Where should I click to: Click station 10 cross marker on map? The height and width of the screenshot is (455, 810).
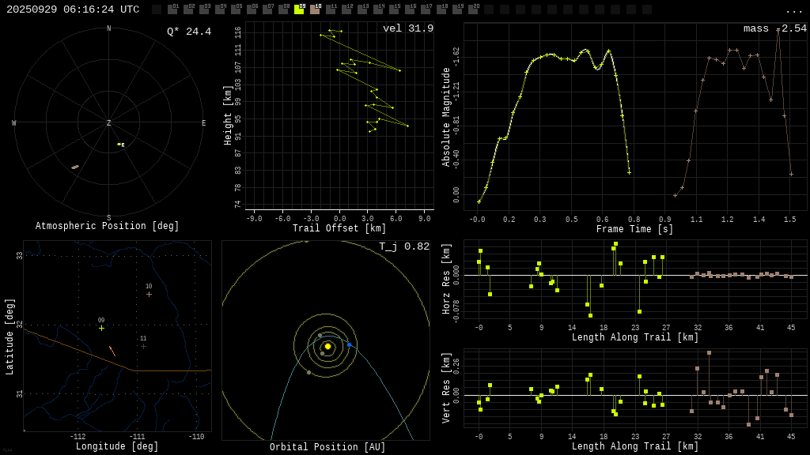pyautogui.click(x=149, y=294)
